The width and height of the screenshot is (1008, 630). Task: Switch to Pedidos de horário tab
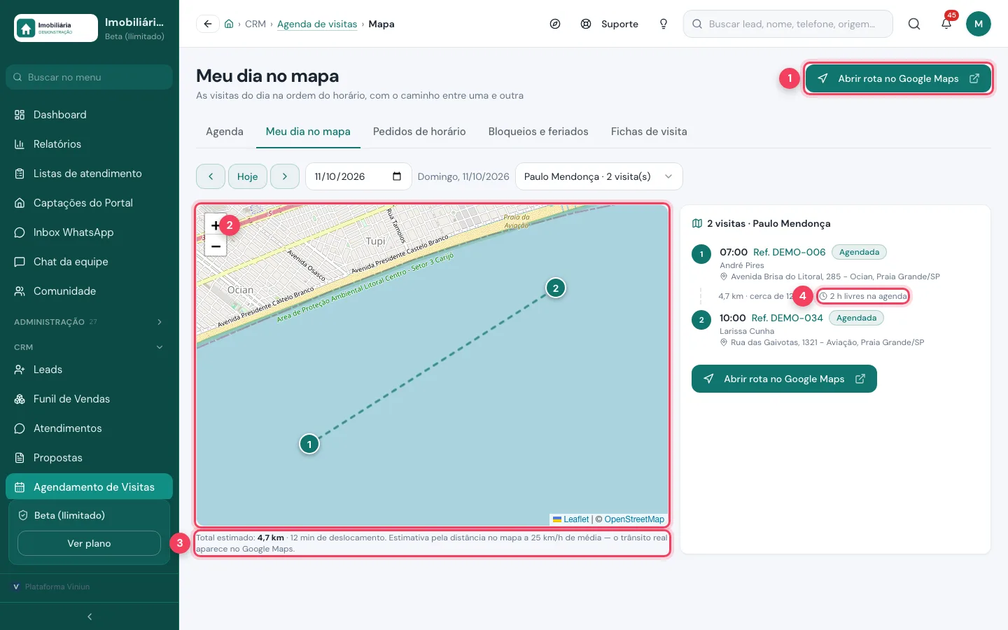419,132
